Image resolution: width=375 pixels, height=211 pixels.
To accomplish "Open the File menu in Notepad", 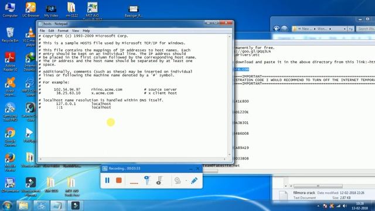I will (42, 30).
